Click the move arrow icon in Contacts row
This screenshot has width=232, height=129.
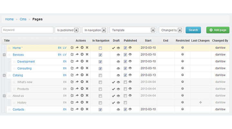click(77, 109)
